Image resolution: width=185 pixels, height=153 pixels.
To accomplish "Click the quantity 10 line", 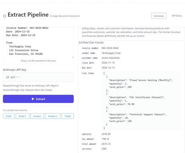I will pos(119,118).
